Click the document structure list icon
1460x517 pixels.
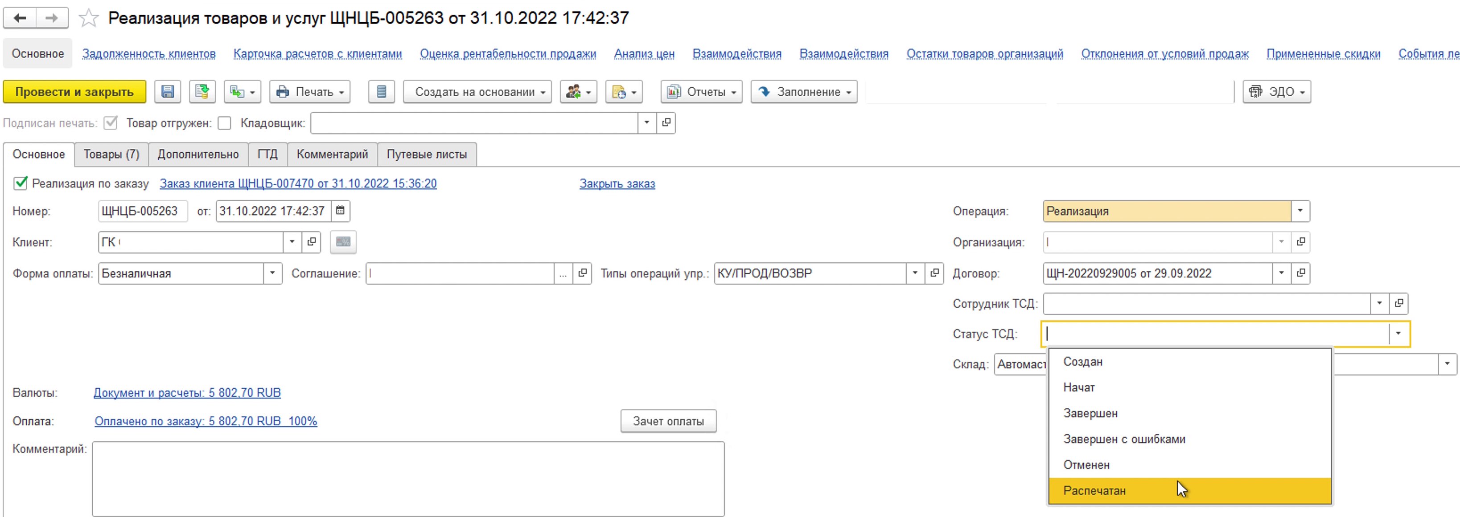click(x=382, y=92)
